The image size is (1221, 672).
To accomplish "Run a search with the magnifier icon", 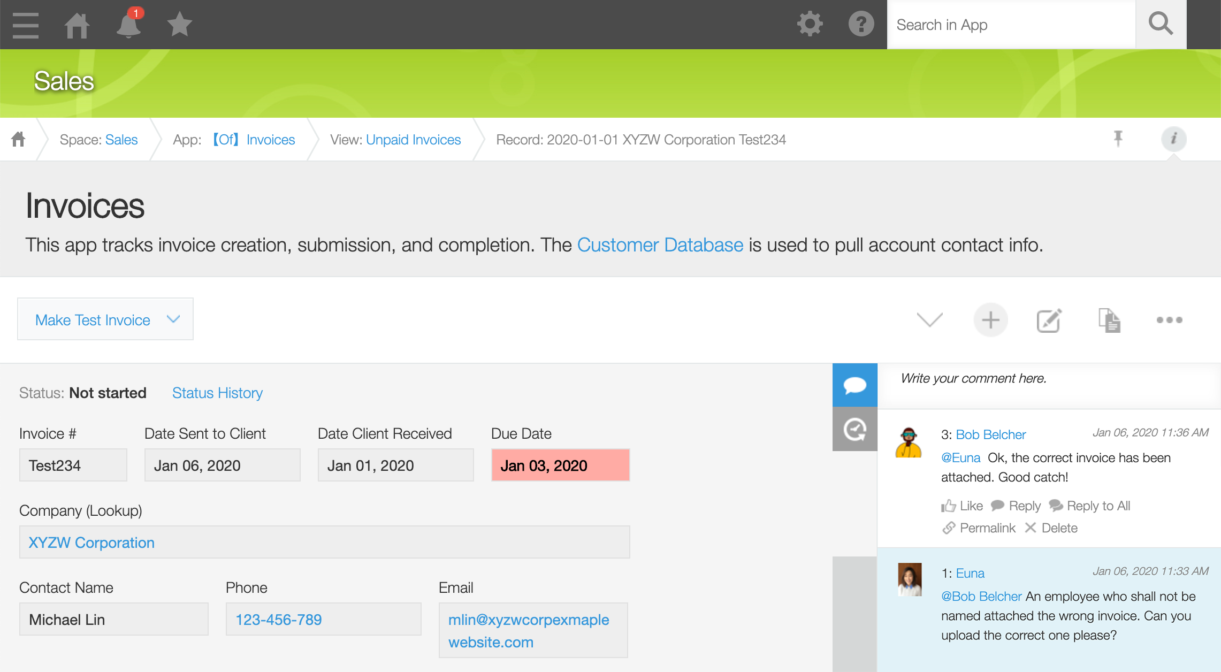I will 1161,24.
